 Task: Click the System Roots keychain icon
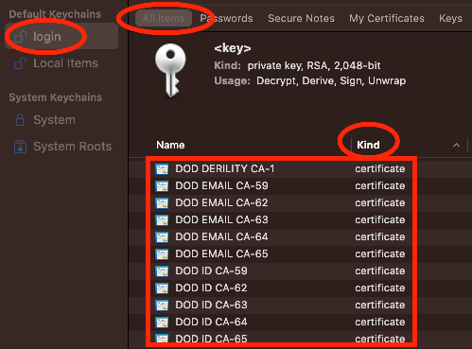point(20,147)
